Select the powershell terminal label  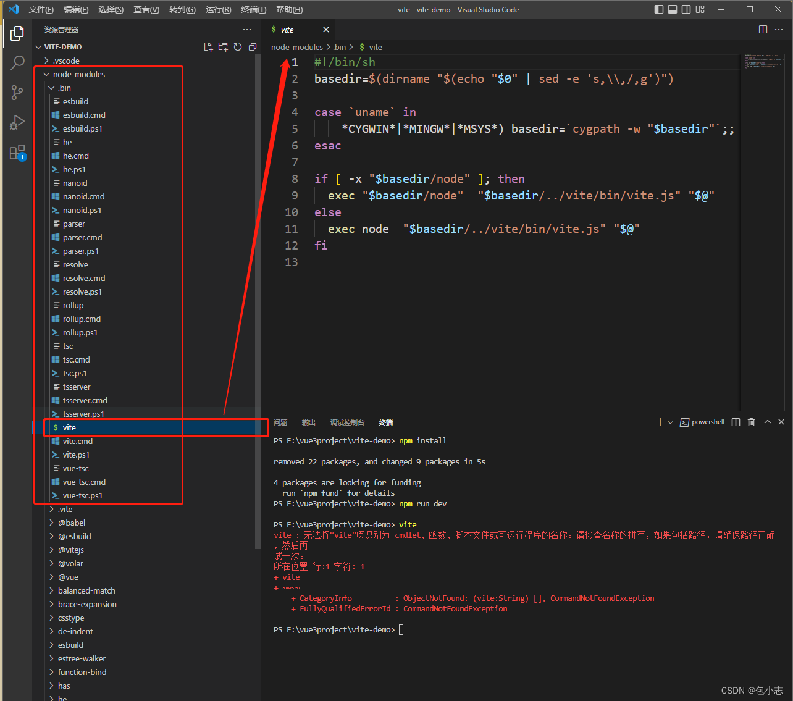(702, 422)
